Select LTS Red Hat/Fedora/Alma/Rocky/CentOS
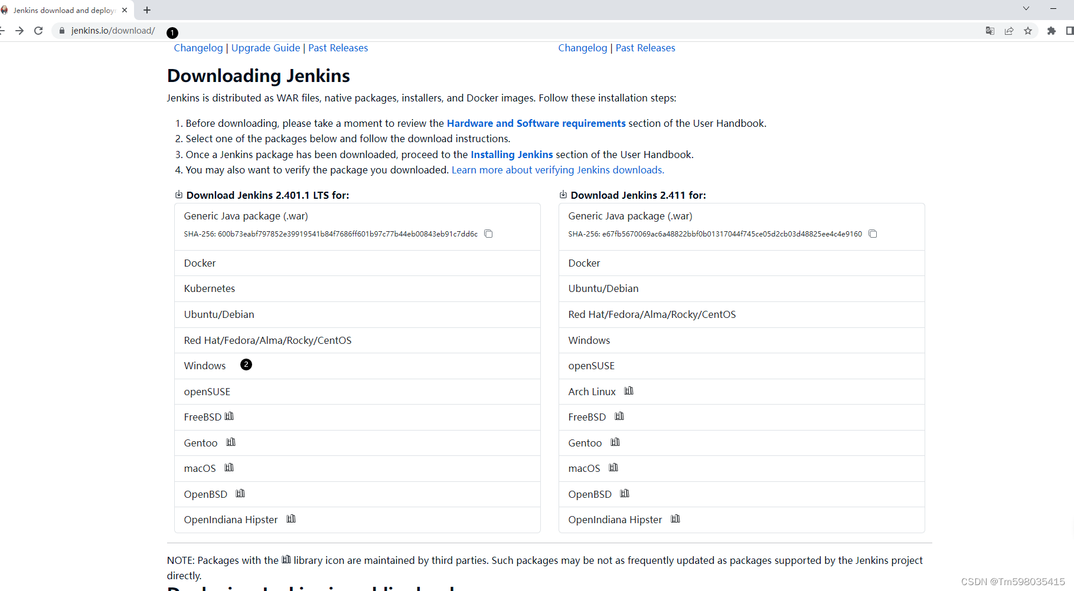This screenshot has width=1074, height=591. pyautogui.click(x=357, y=340)
